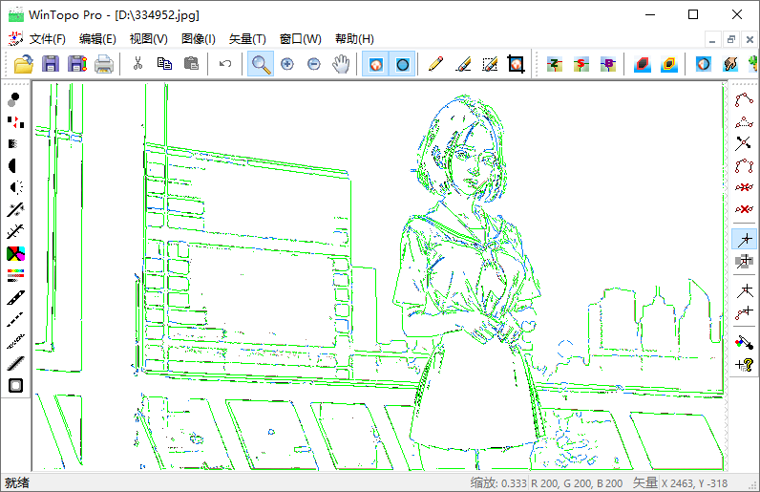
Task: Run the green Z vectorisation icon
Action: click(x=555, y=64)
